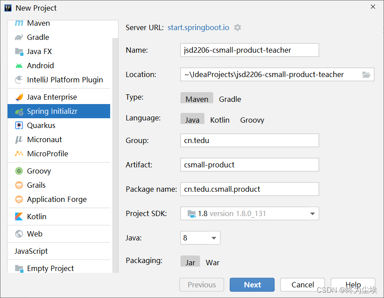Click the Package name field
Viewport: 384px width, 298px height.
250,189
